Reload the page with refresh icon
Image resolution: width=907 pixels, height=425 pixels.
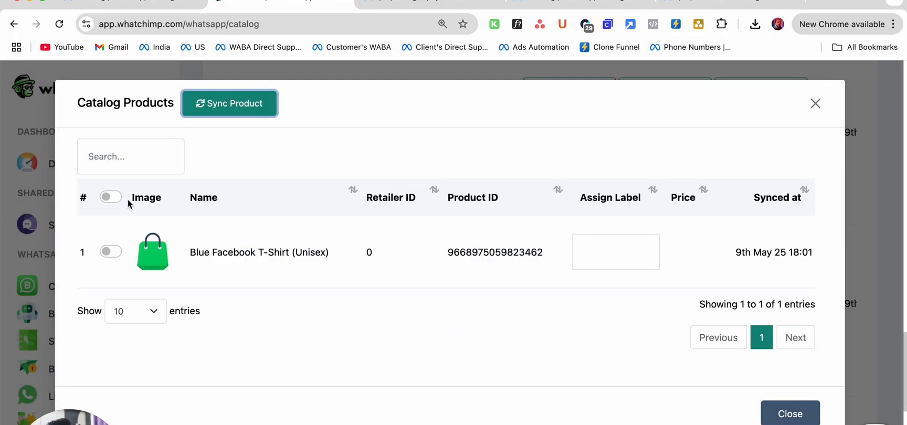point(59,24)
